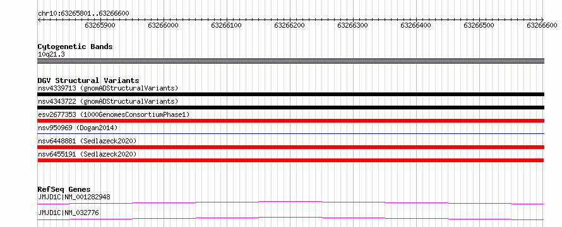Select the thin blue line for nsv950969
Image resolution: width=562 pixels, height=227 pixels.
[x=290, y=133]
